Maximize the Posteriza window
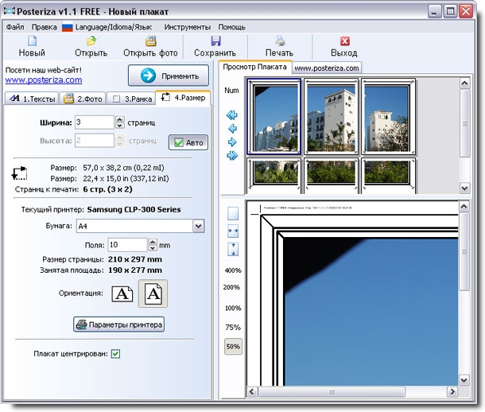485x412 pixels. click(x=450, y=11)
